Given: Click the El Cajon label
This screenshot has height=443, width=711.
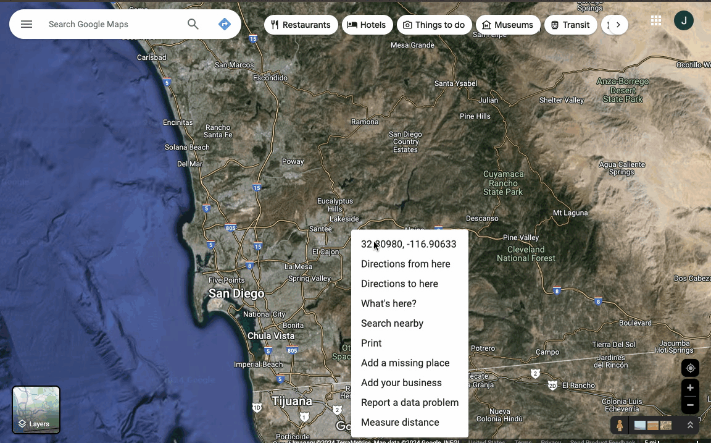Looking at the screenshot, I should 326,252.
